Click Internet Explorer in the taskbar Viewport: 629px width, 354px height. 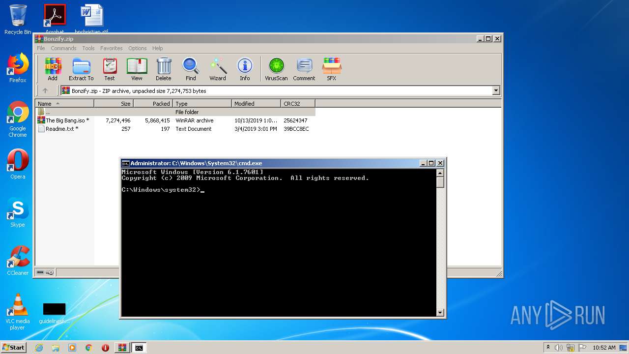click(x=39, y=348)
